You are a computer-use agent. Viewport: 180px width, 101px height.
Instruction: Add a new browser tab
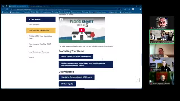(50, 6)
